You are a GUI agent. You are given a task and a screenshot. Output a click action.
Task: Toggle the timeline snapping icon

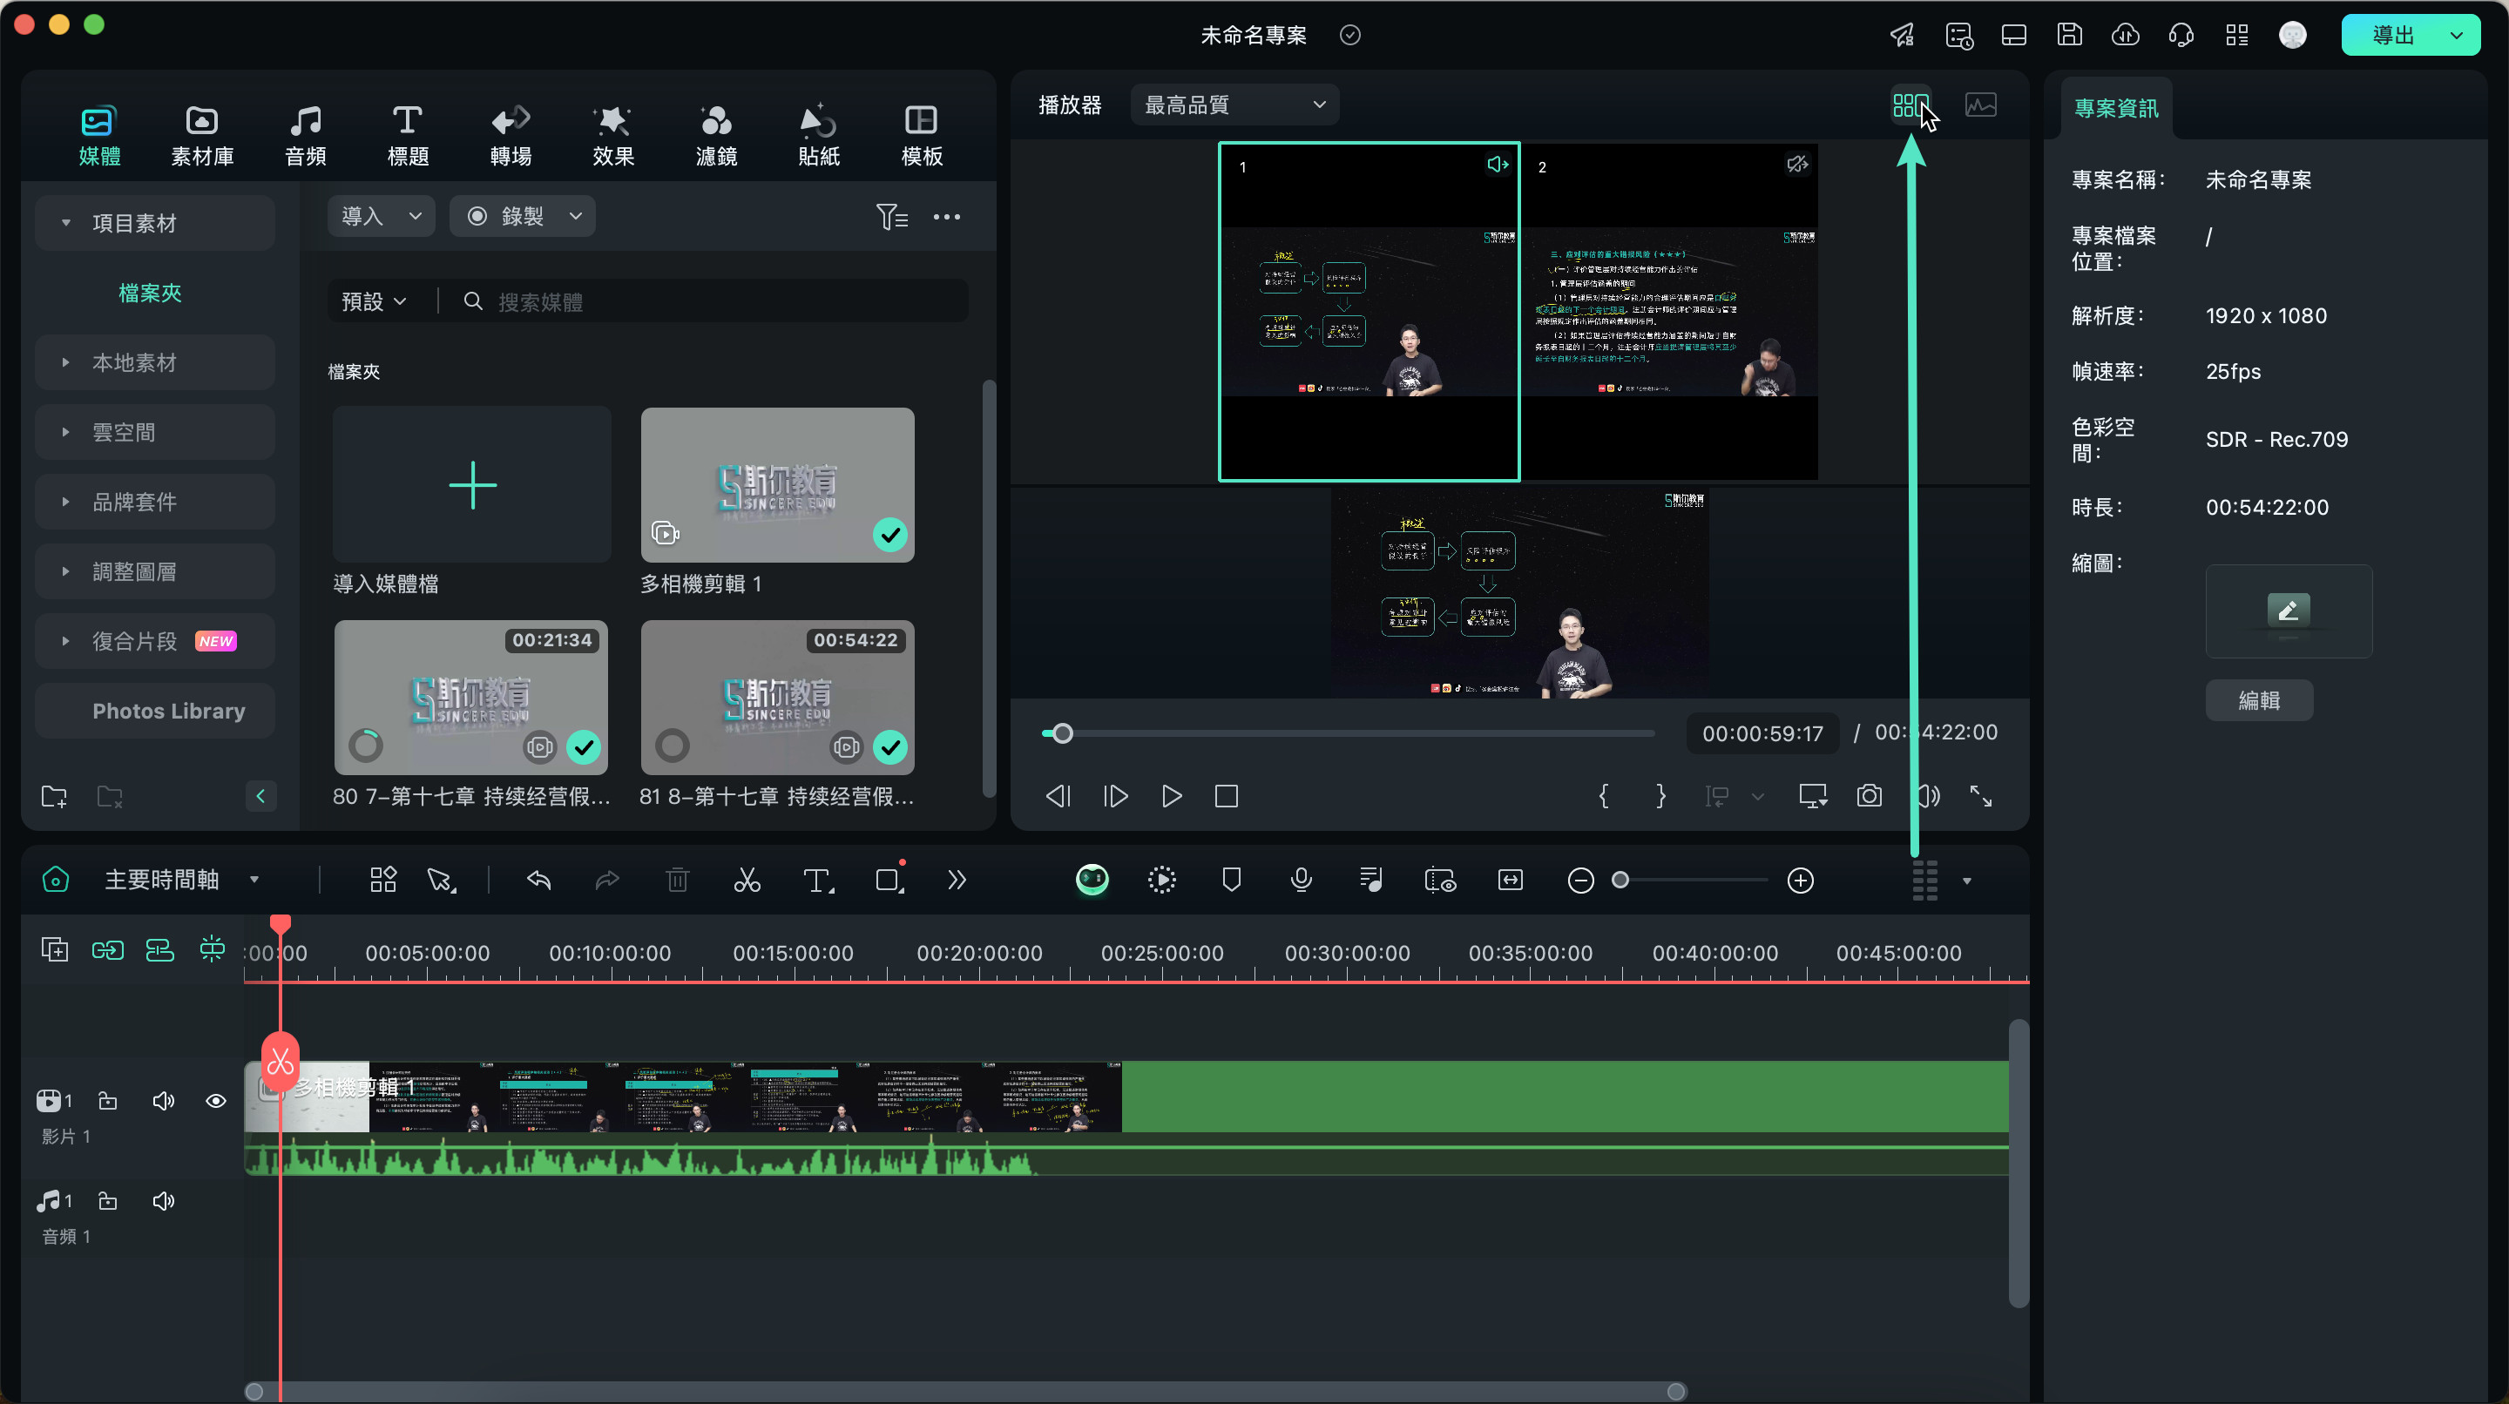(212, 949)
